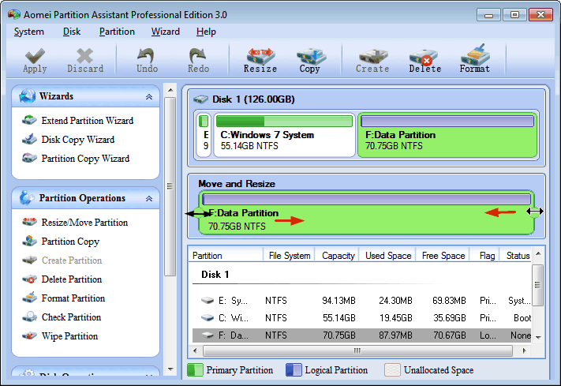Image resolution: width=561 pixels, height=386 pixels.
Task: Click the Redo arrow toolbar icon
Action: pos(197,55)
